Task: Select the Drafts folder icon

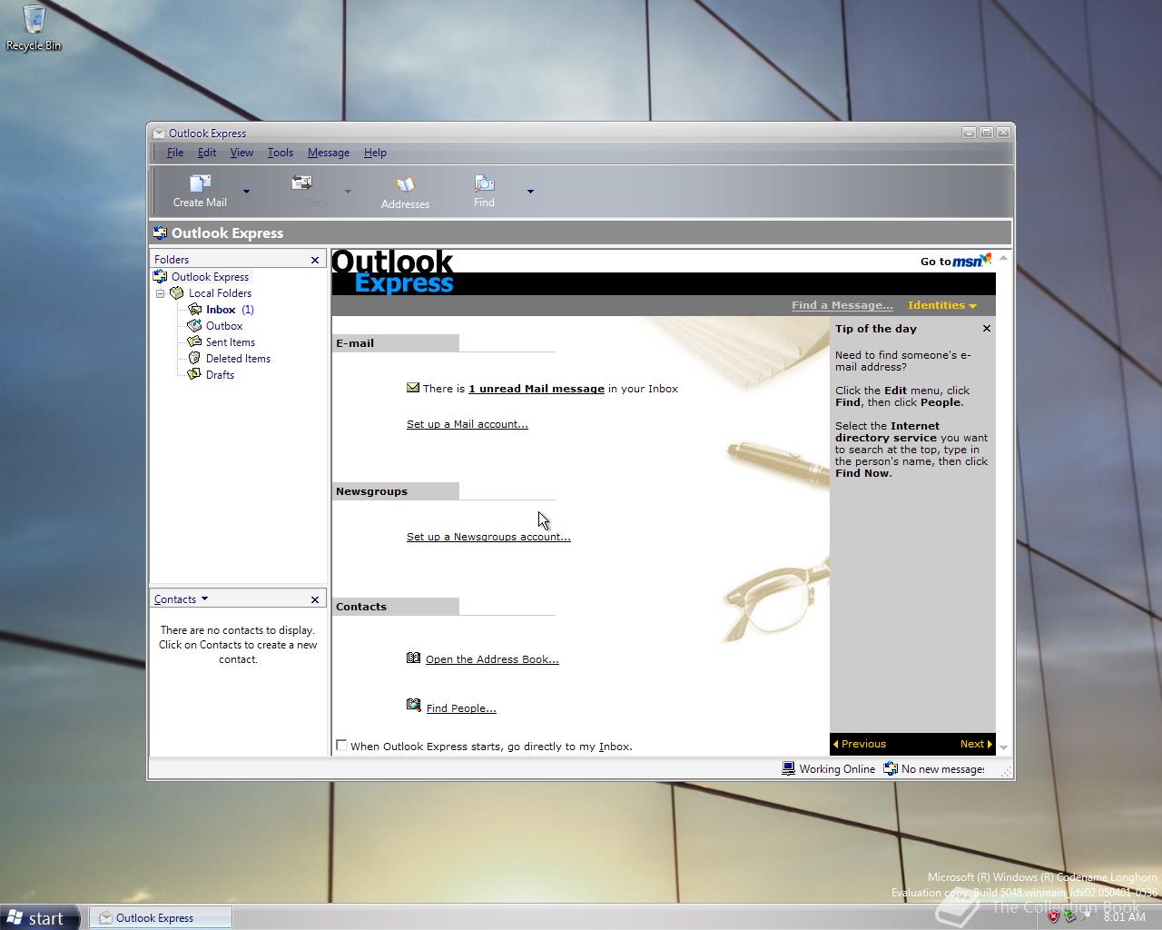Action: (x=194, y=375)
